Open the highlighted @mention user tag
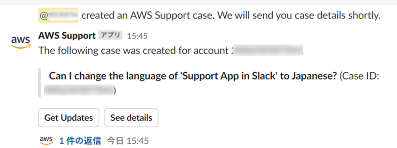 58,15
